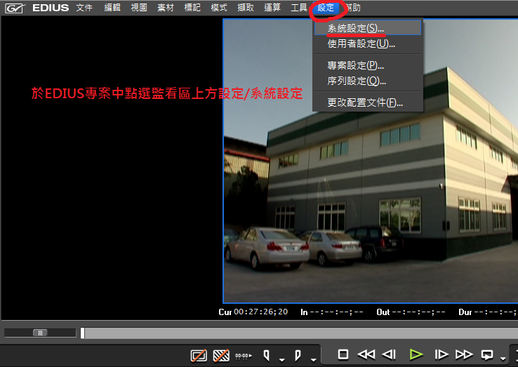Open the 標記 menu
The image size is (518, 367).
point(192,8)
